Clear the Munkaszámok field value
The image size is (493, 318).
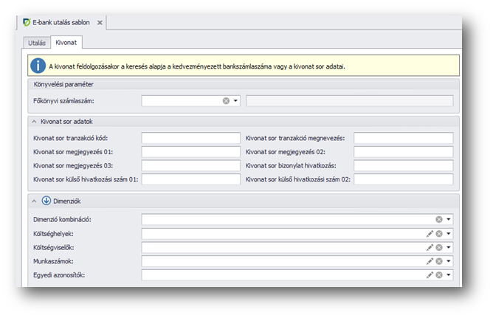point(438,261)
